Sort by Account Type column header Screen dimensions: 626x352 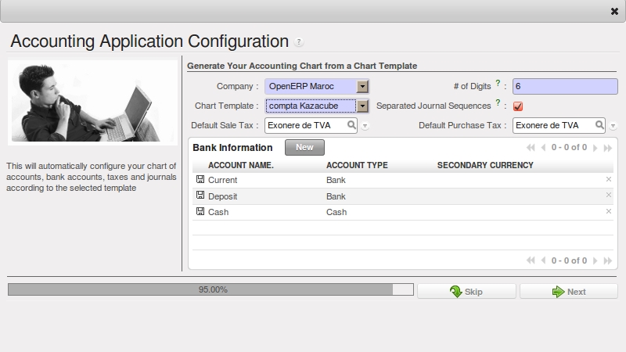[x=357, y=165]
